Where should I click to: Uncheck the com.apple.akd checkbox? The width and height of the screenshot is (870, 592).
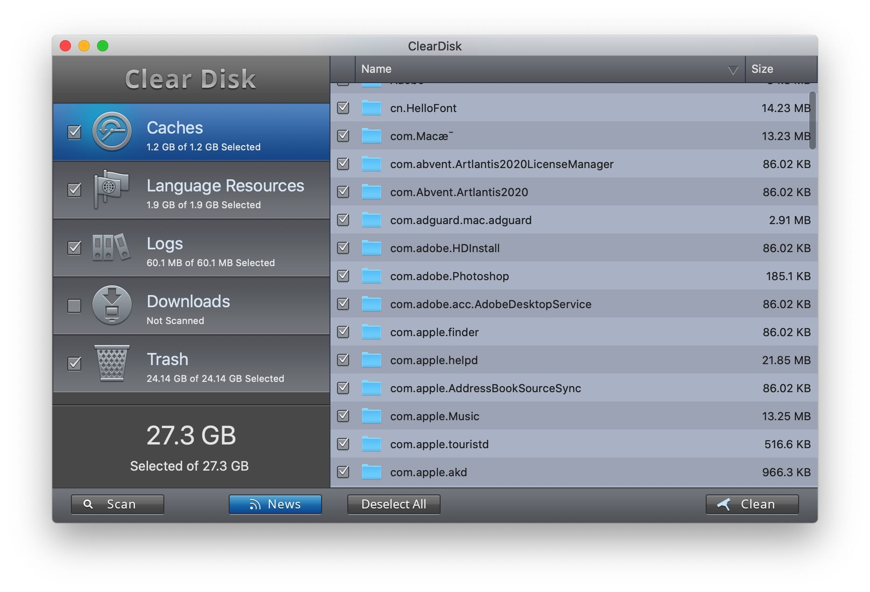[x=343, y=472]
